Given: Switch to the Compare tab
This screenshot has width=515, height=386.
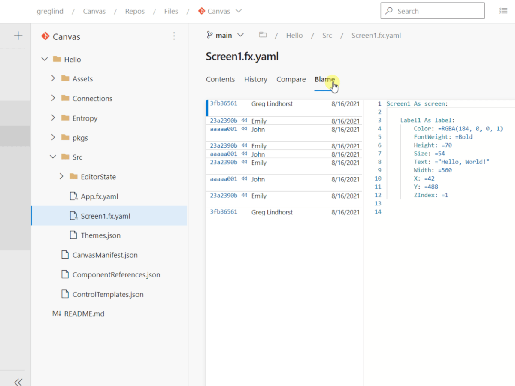Looking at the screenshot, I should pos(291,79).
